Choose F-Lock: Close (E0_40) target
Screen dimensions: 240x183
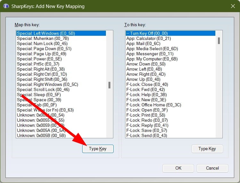(x=171, y=84)
